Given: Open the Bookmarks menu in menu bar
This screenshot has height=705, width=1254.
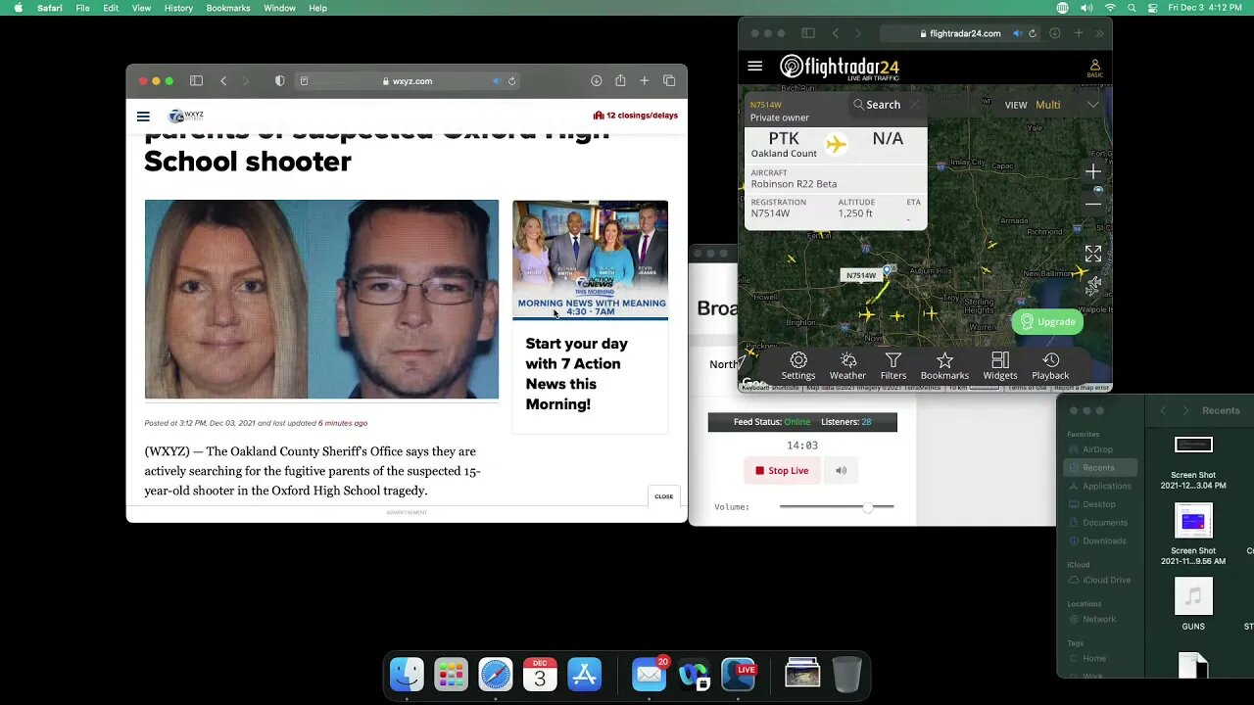Looking at the screenshot, I should point(228,8).
